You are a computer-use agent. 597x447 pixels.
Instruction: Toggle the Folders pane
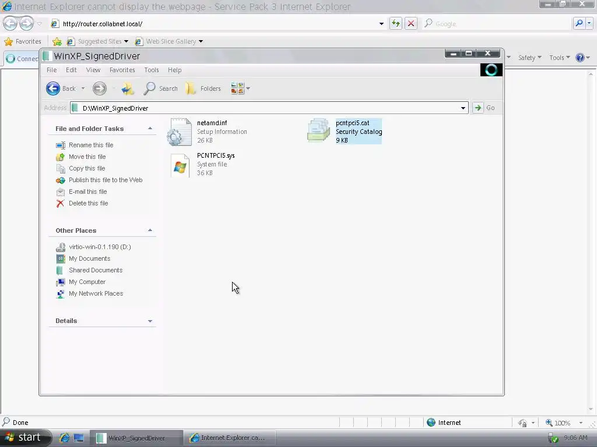tap(203, 88)
